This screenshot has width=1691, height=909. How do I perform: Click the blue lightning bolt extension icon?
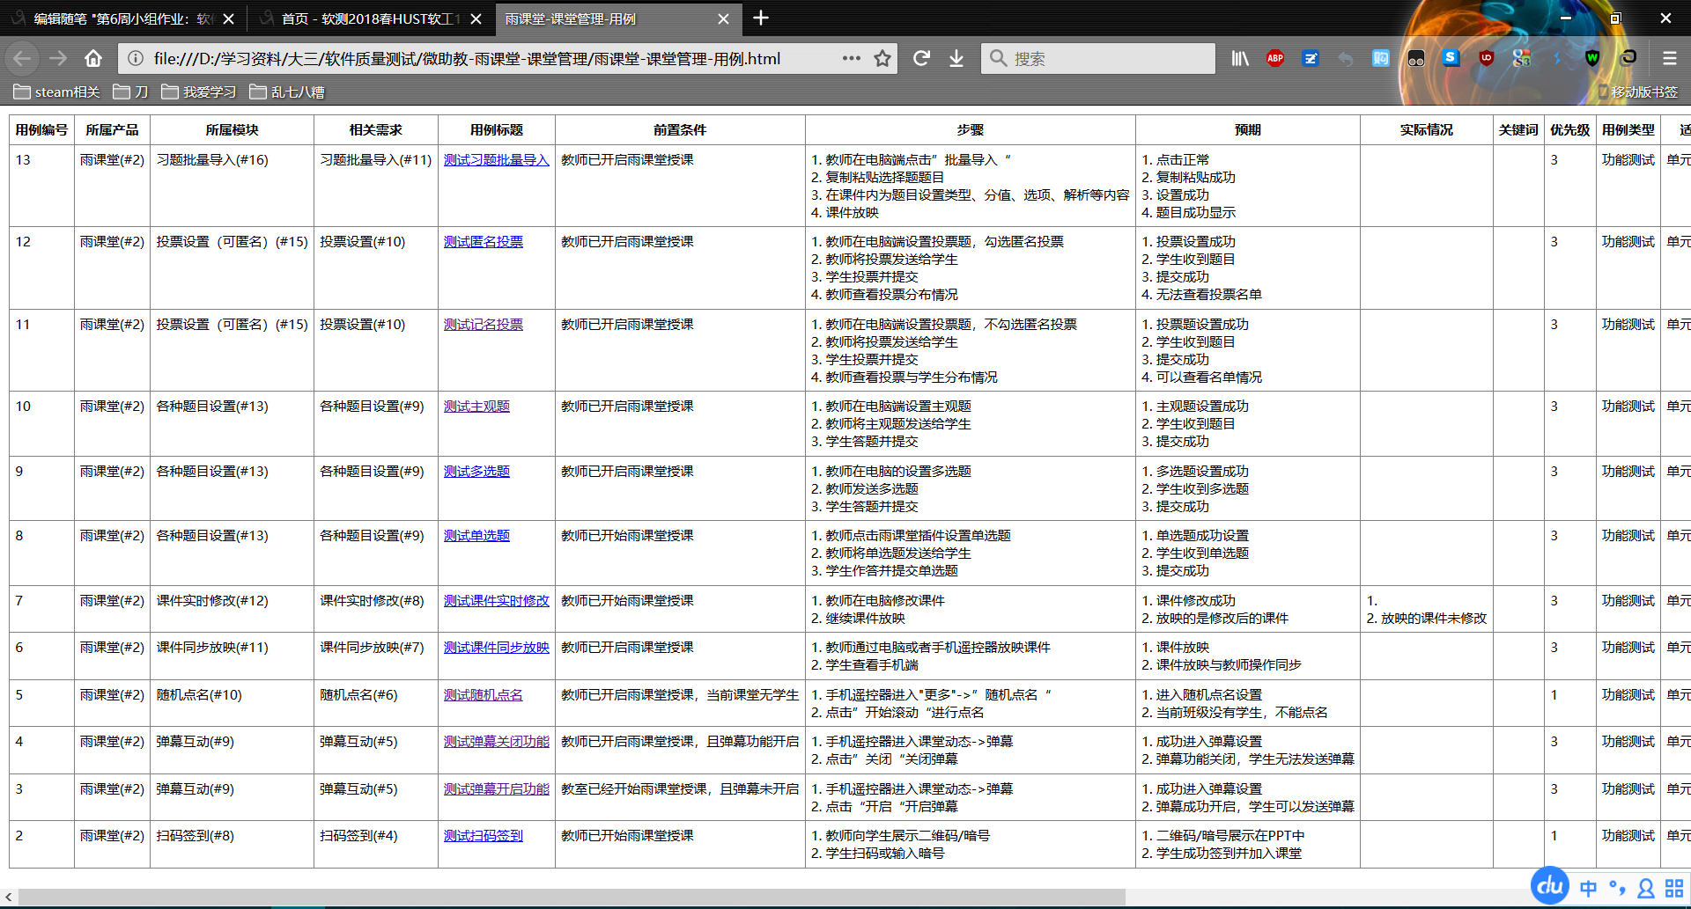1557,58
